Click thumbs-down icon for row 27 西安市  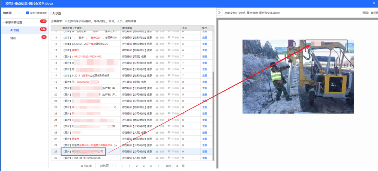(169, 139)
